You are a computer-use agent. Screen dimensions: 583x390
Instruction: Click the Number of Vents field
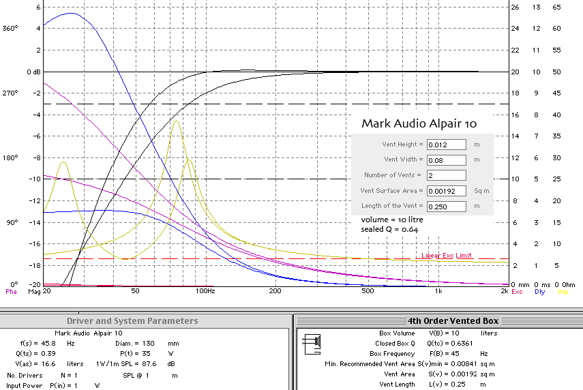[x=446, y=175]
